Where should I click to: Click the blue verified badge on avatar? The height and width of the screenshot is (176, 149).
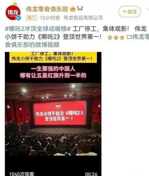point(18,18)
